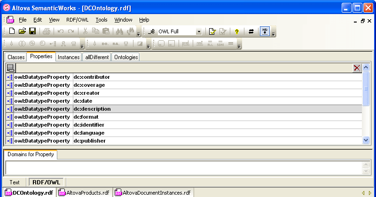Open detail view icon for dc:coverage

10,85
